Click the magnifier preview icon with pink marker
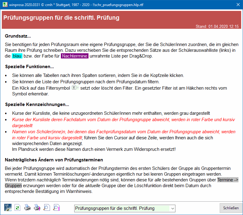The width and height of the screenshot is (243, 215). (56, 208)
